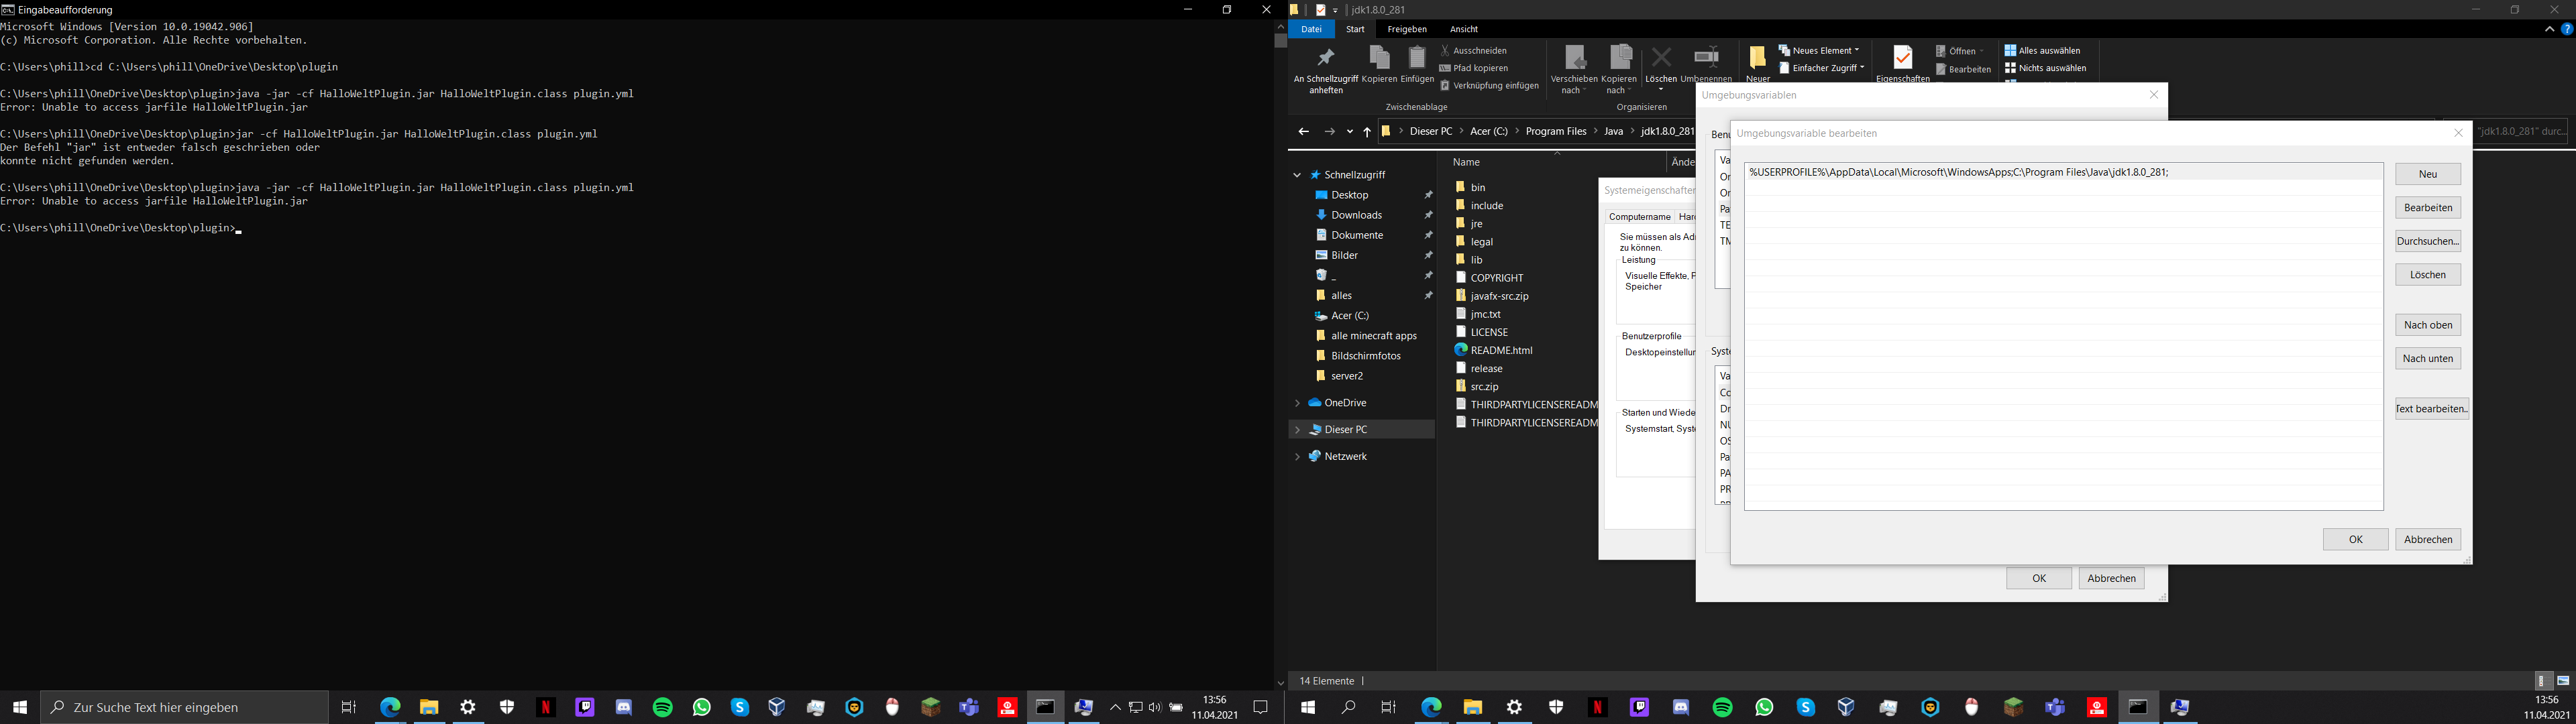Expand the OneDrive tree node
Viewport: 2576px width, 724px height.
click(1297, 403)
